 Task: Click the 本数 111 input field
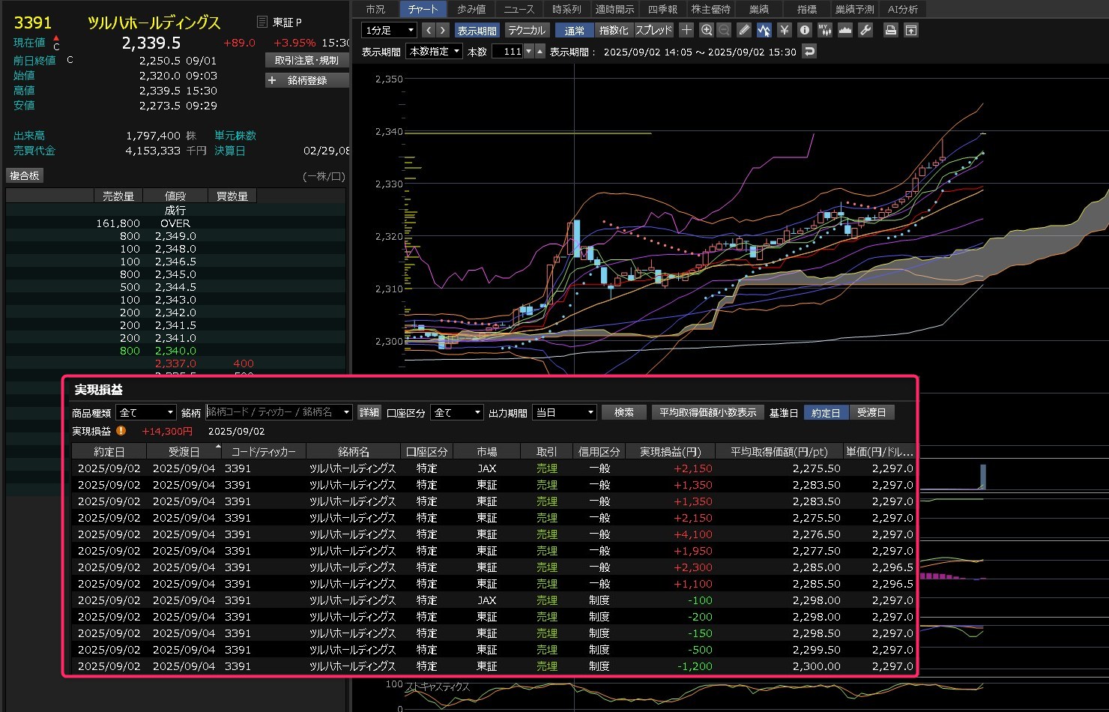tap(507, 52)
